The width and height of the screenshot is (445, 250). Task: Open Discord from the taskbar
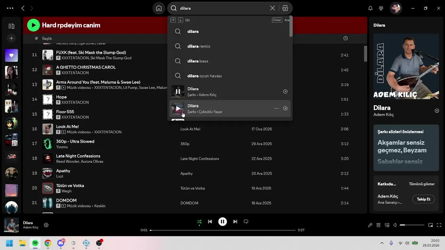pos(61,243)
